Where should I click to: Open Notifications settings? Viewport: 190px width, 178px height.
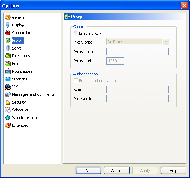22,71
